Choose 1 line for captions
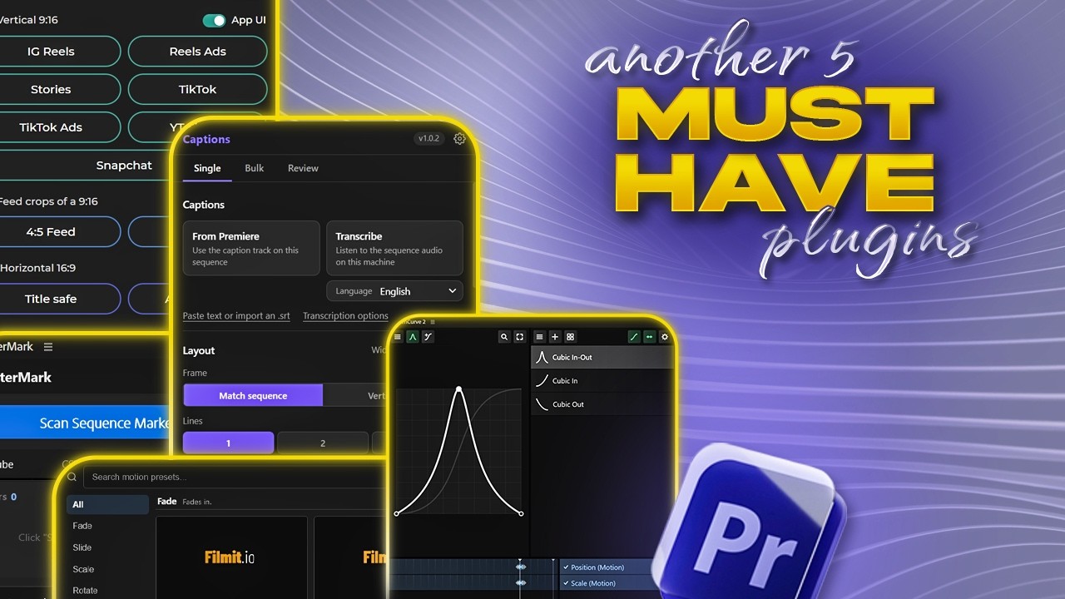The height and width of the screenshot is (599, 1065). pyautogui.click(x=228, y=443)
